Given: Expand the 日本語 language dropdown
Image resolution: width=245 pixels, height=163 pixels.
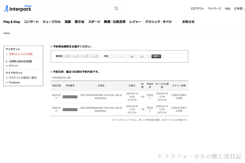Looking at the screenshot, I should (x=239, y=9).
